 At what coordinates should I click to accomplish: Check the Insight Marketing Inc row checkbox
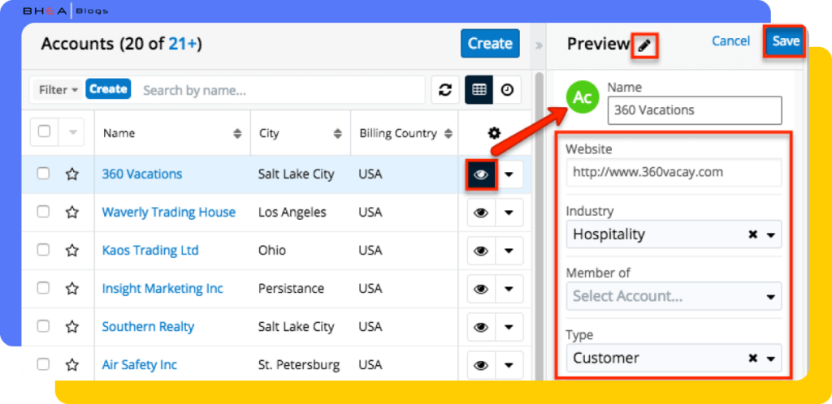pyautogui.click(x=43, y=288)
